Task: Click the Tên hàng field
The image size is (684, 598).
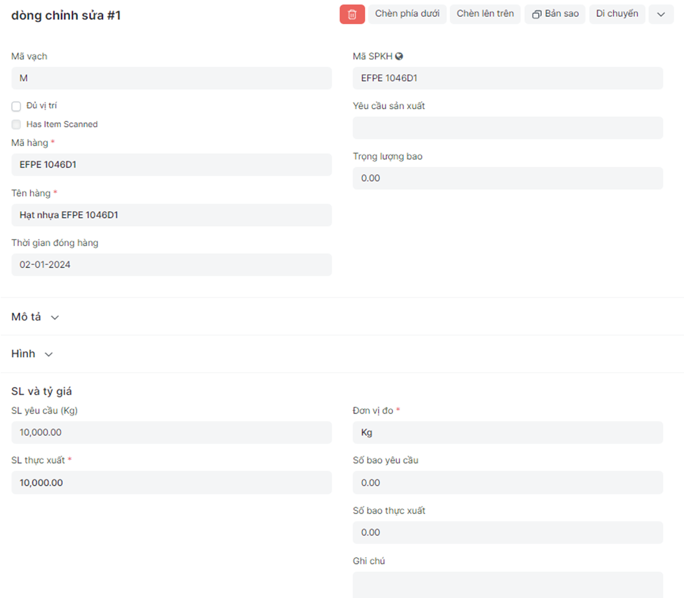Action: tap(171, 216)
